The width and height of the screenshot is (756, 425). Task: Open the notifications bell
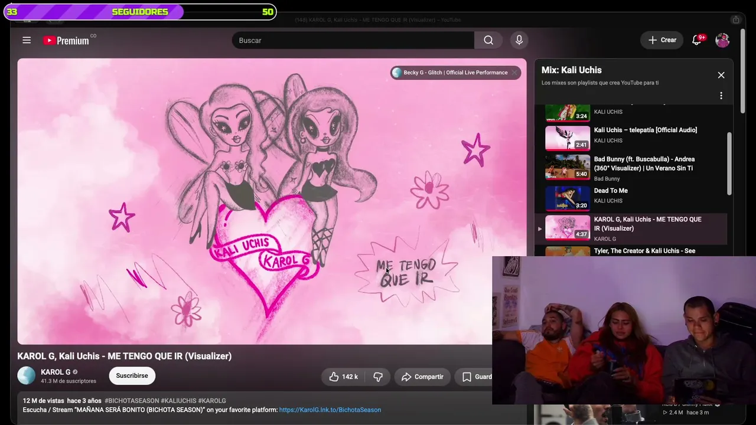[x=697, y=40]
